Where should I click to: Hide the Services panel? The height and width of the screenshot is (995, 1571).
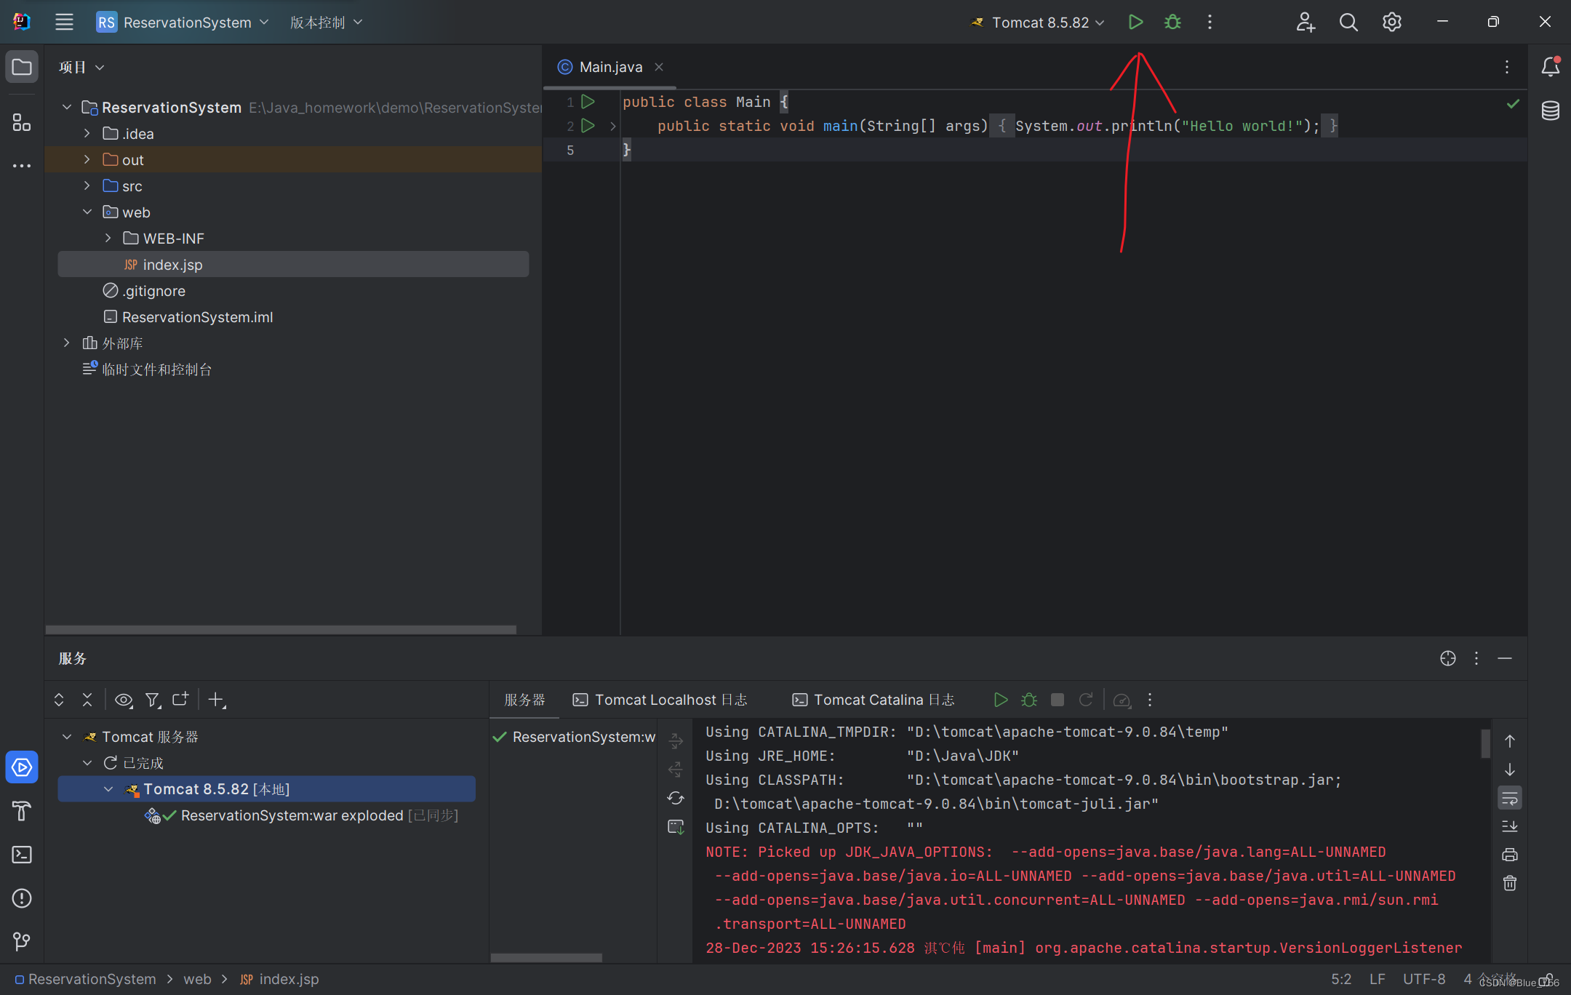[1505, 658]
